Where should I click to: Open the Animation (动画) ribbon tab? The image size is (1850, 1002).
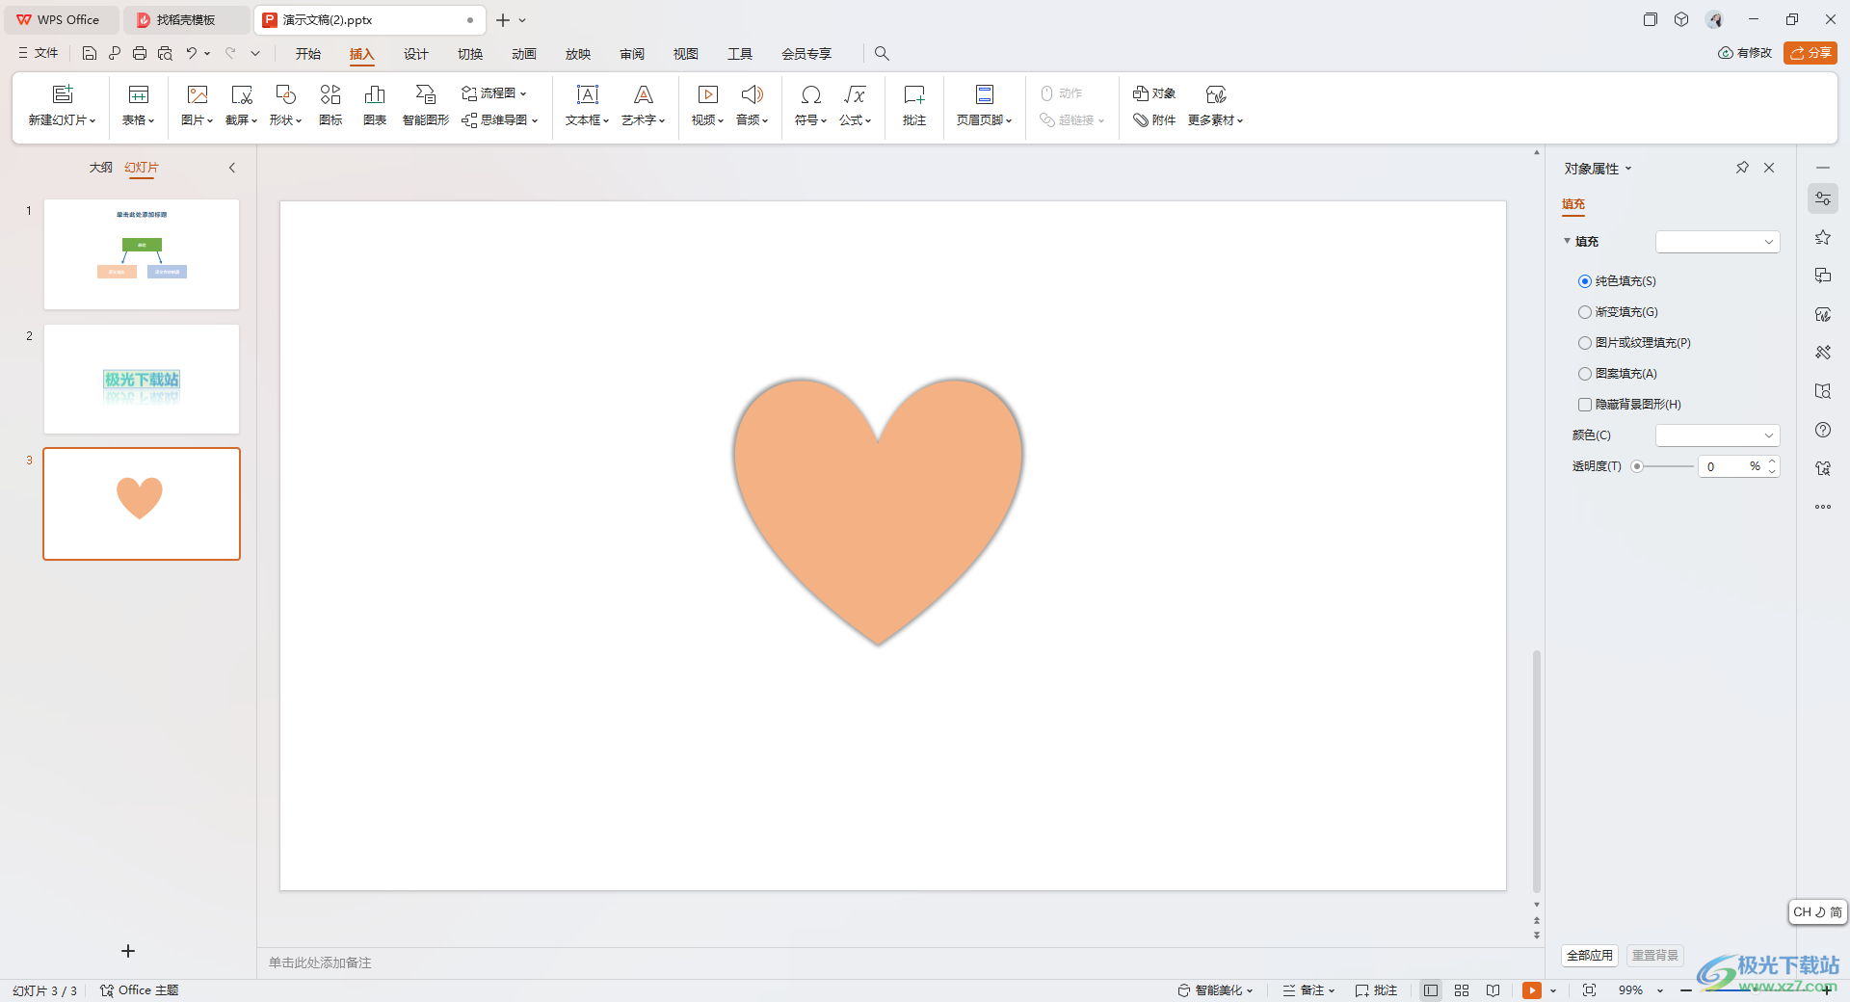[x=524, y=54]
